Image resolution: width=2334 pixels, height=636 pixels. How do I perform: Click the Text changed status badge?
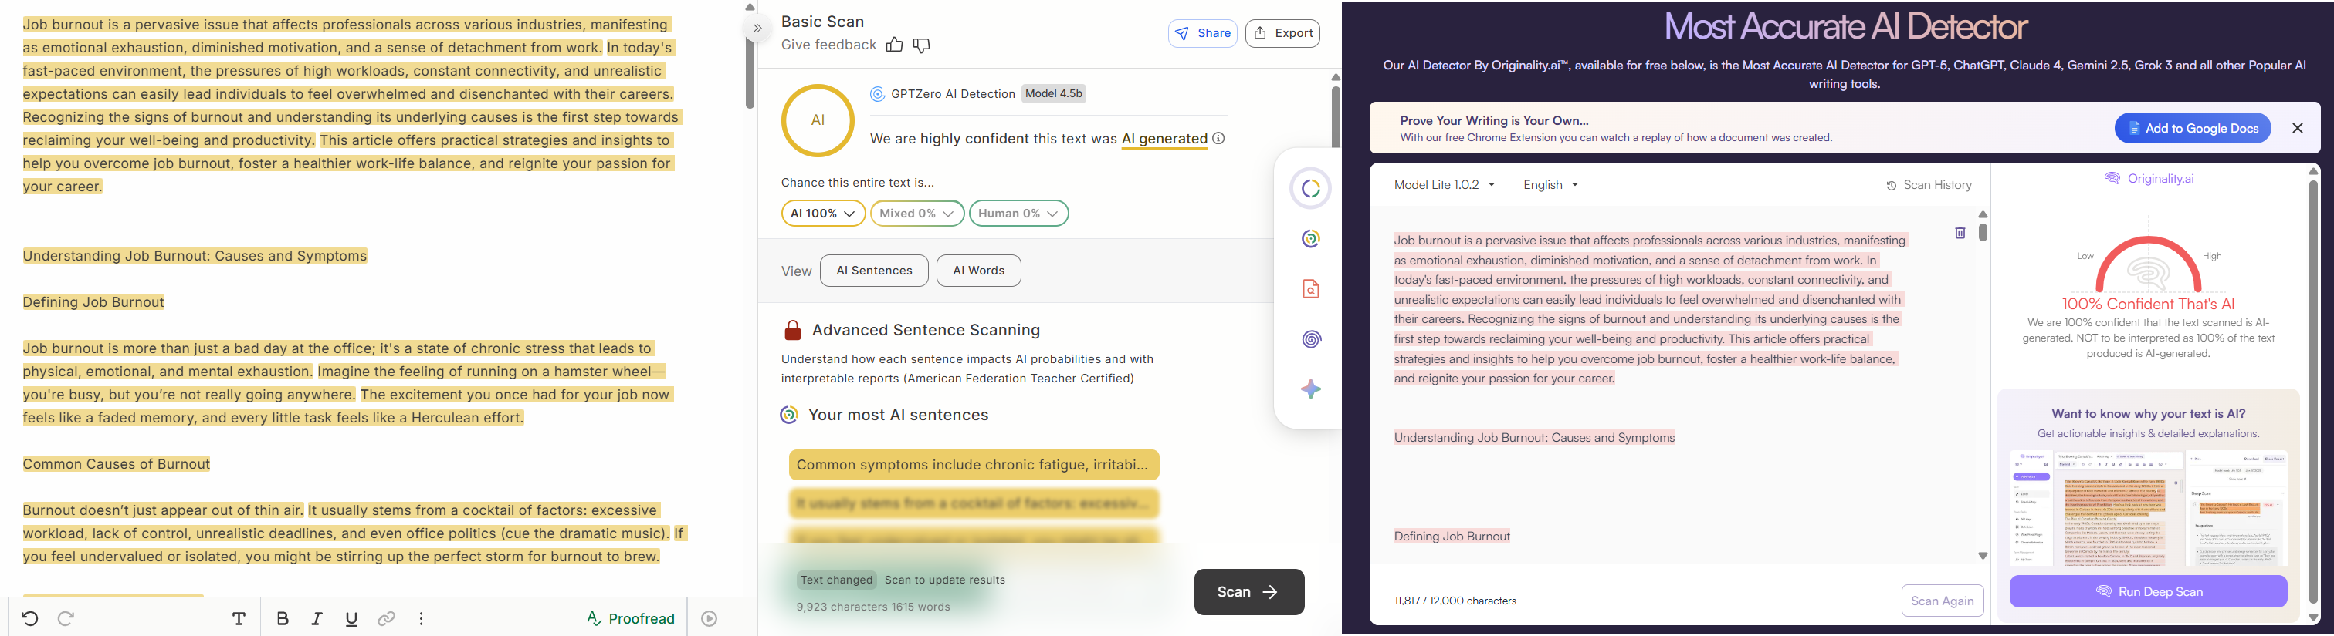(x=836, y=580)
